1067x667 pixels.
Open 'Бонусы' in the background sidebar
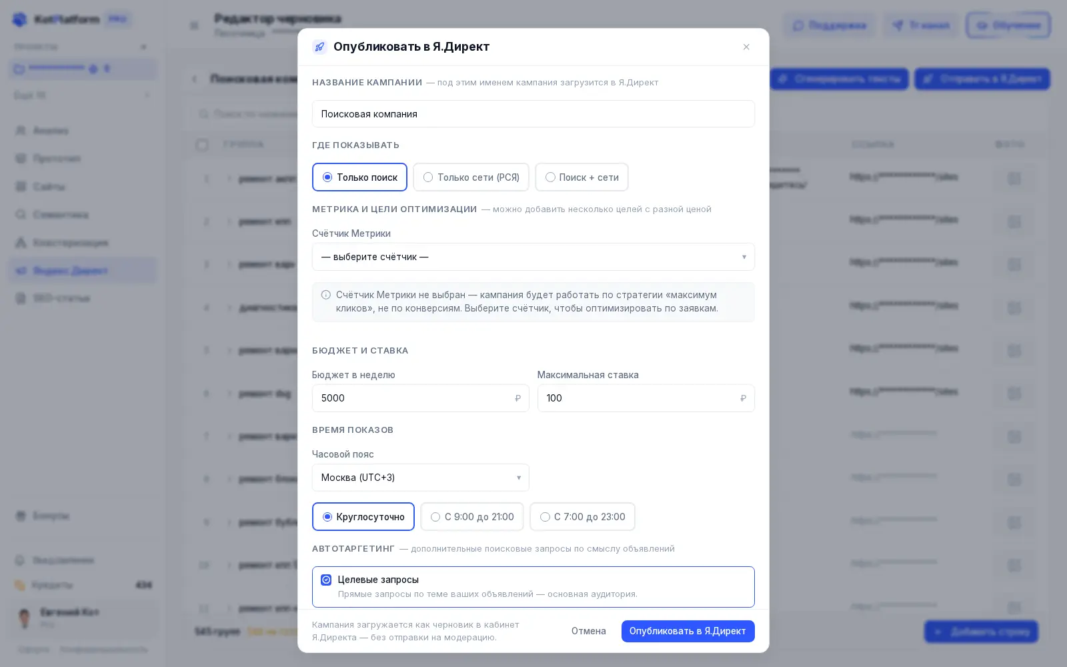83,516
